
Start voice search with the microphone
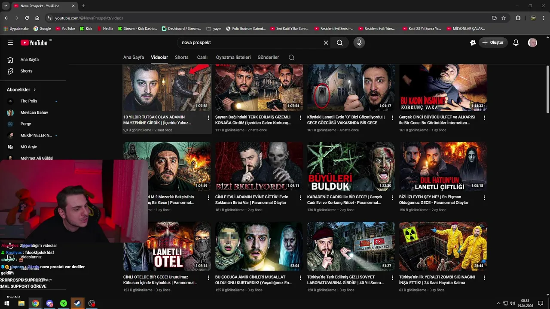(359, 42)
